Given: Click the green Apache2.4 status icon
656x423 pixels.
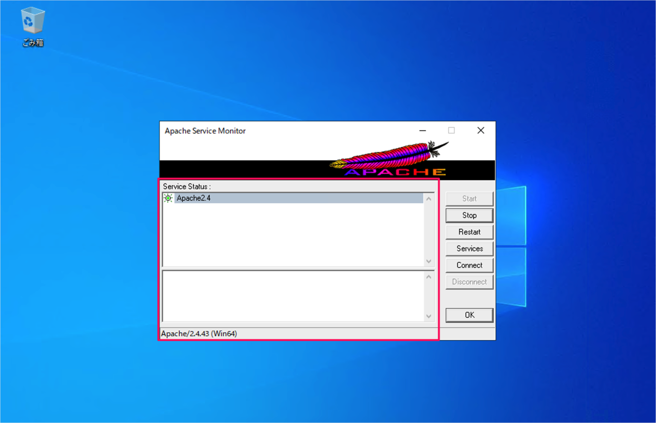Looking at the screenshot, I should [168, 198].
